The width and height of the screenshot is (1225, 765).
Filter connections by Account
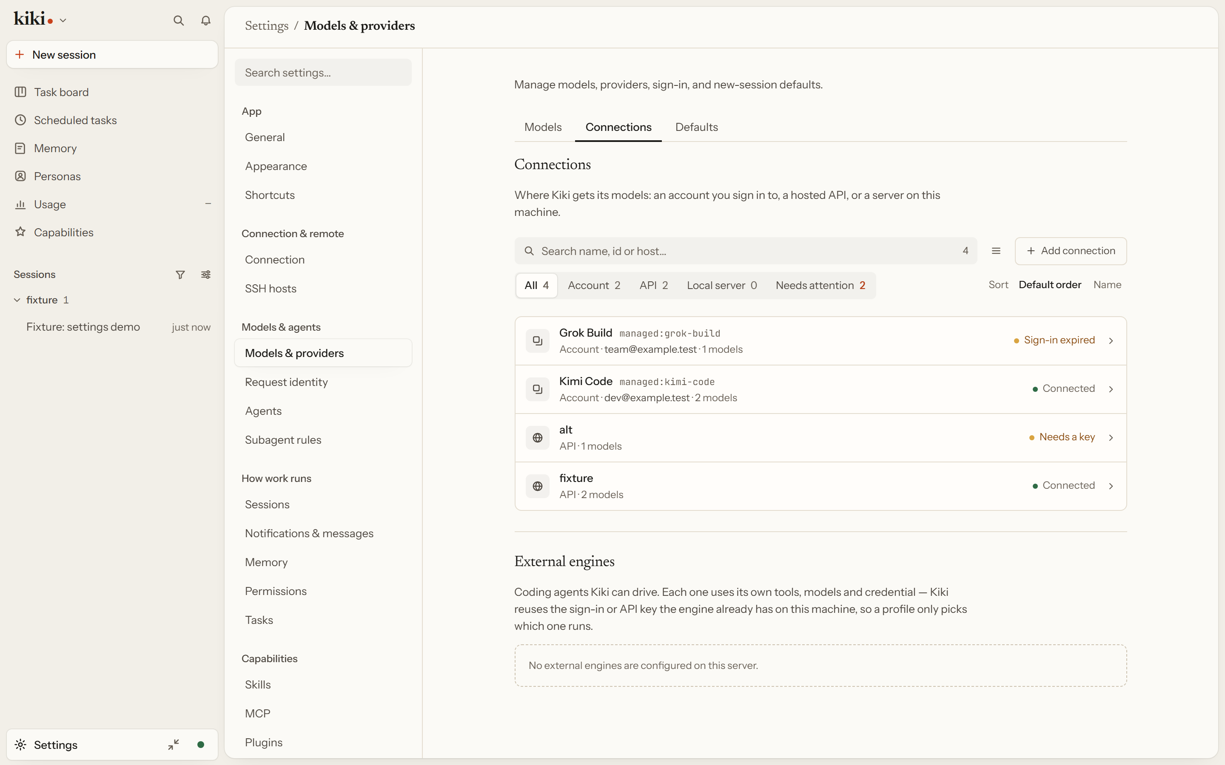pos(594,285)
